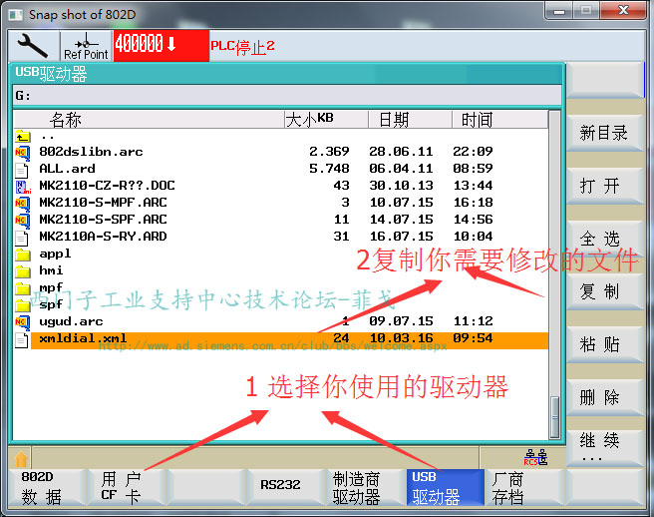Click the 继续 continue softkey

click(x=604, y=448)
